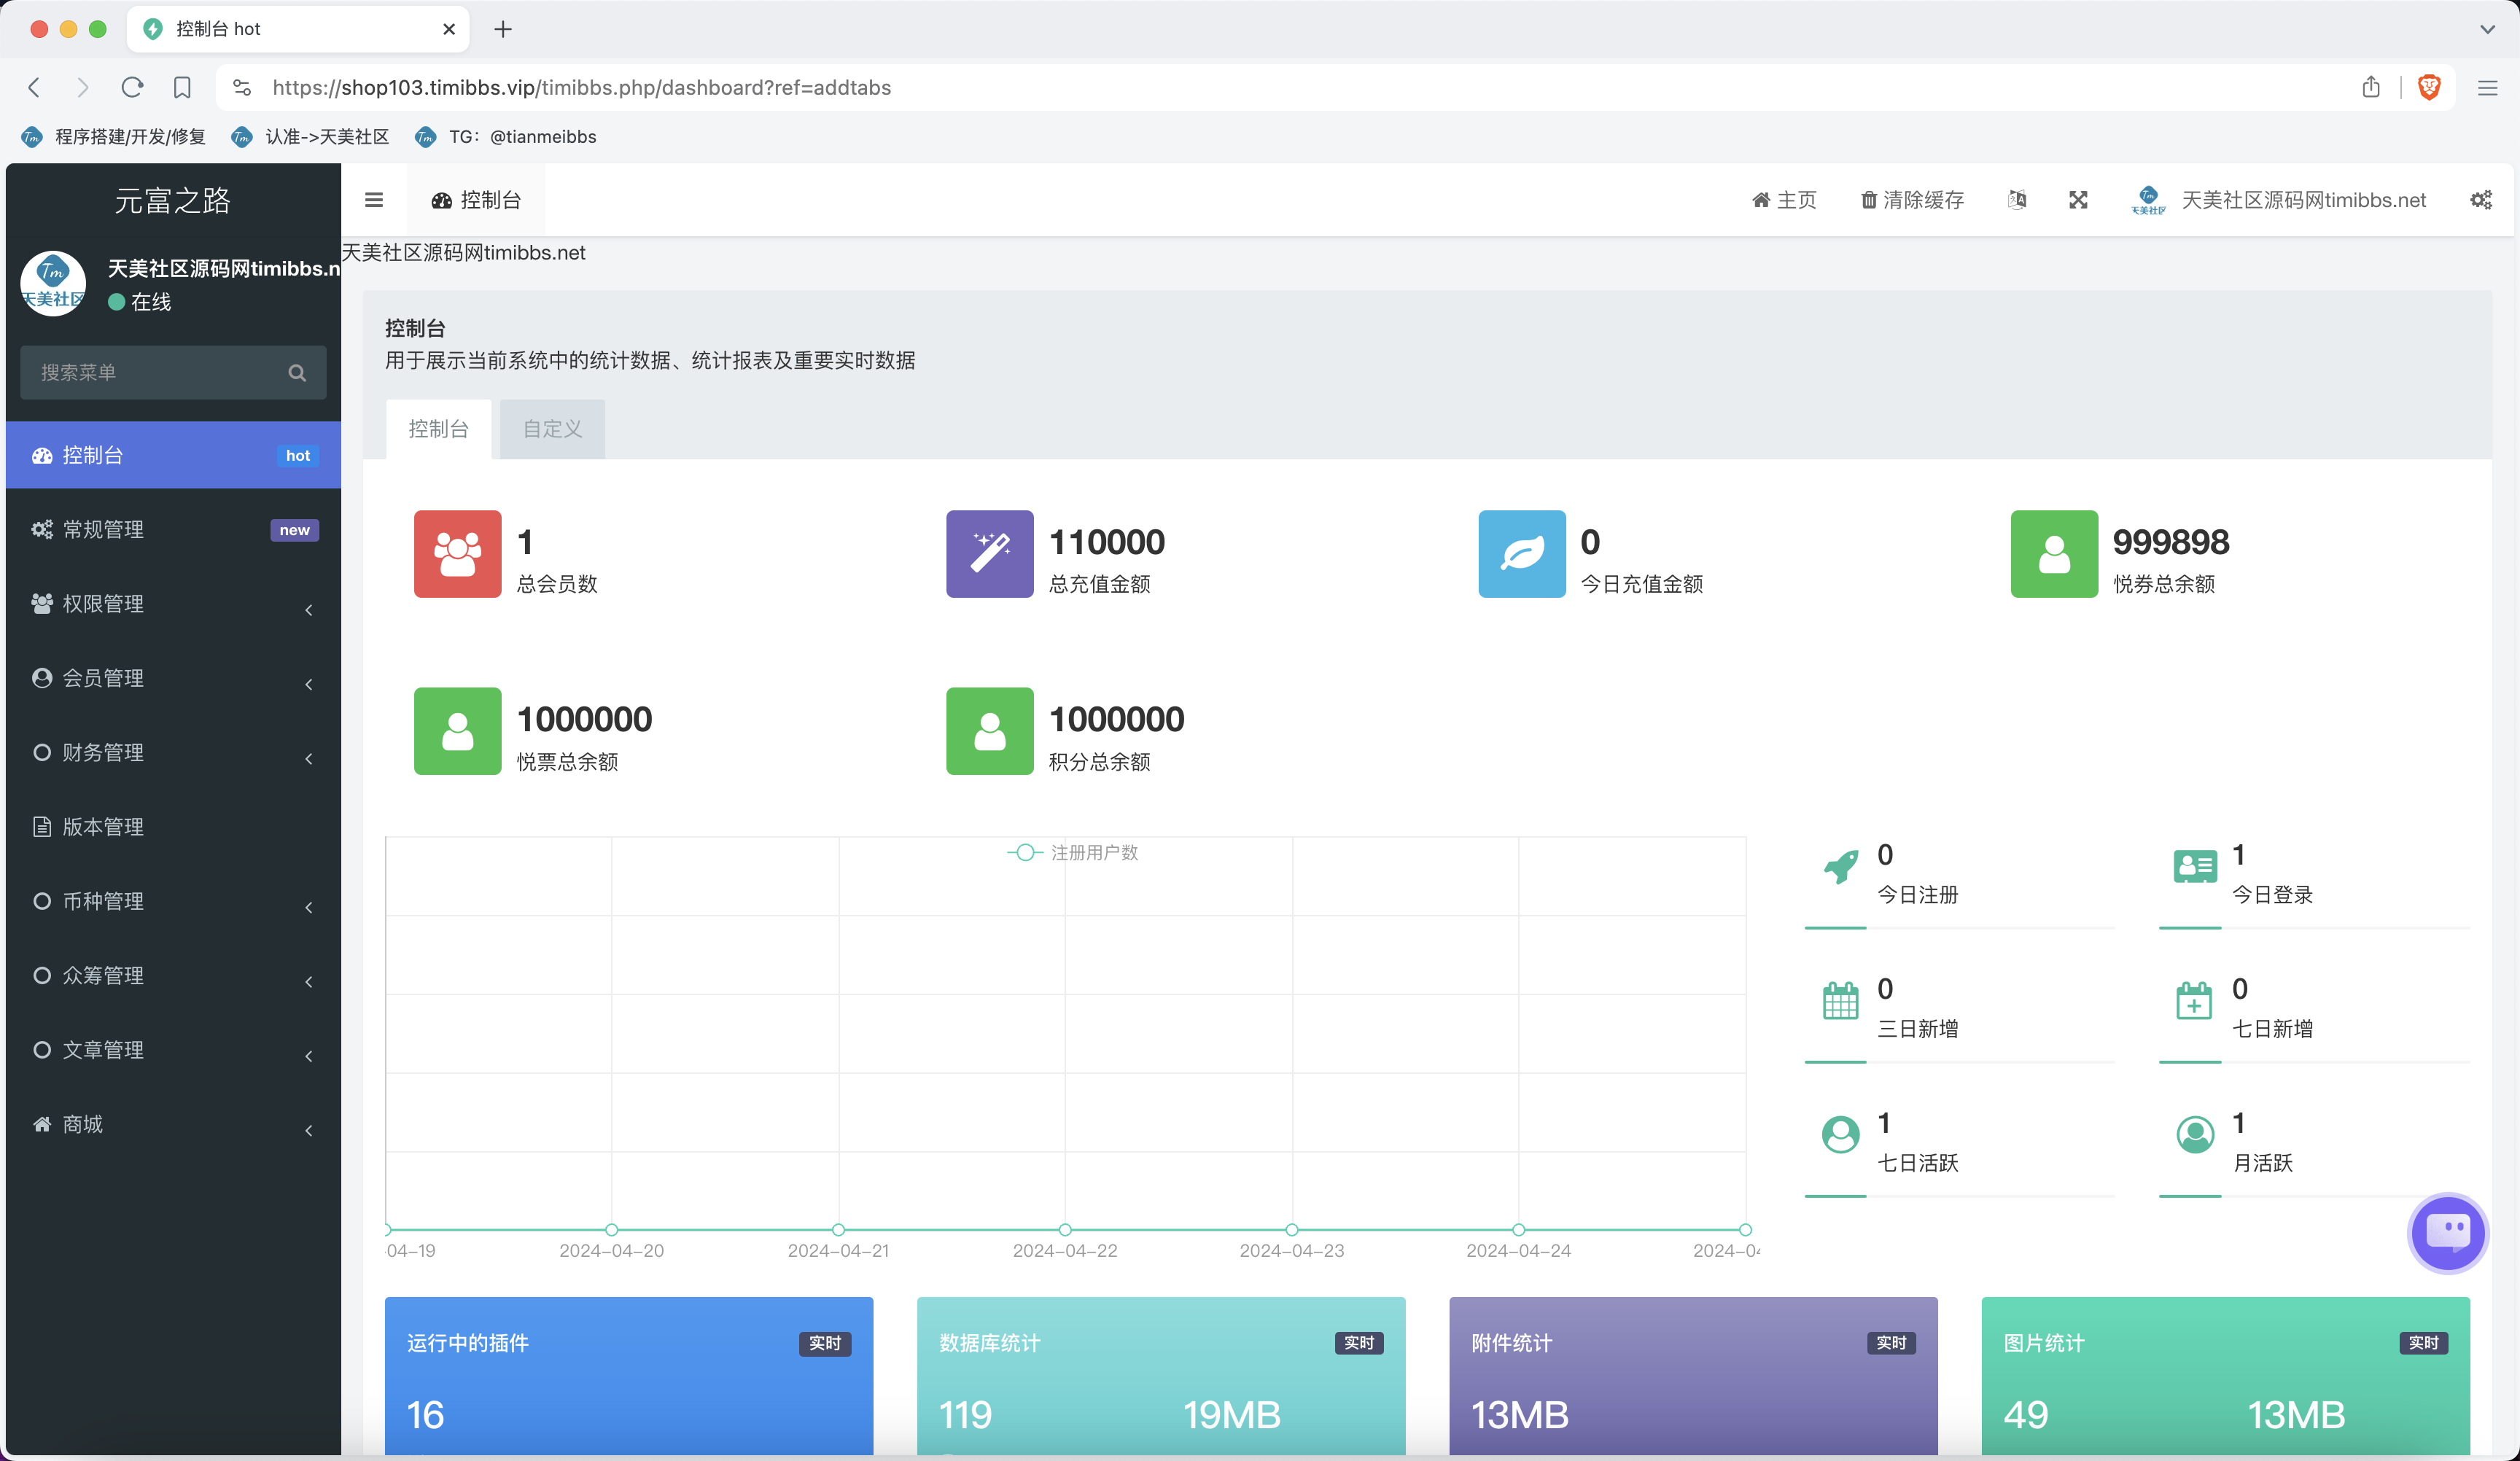Open the purple chat bubble floating button
This screenshot has height=1461, width=2520.
2447,1232
